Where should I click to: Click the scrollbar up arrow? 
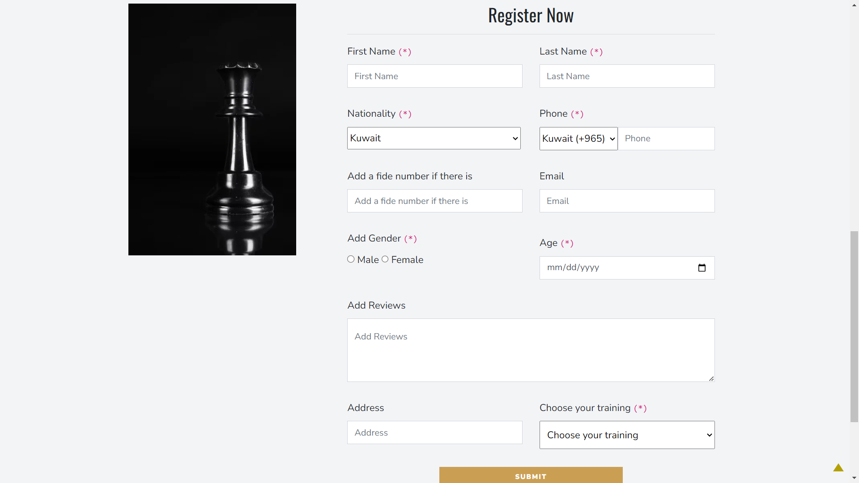(x=855, y=4)
